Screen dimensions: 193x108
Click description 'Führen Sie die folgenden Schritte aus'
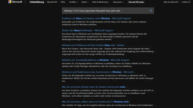point(108,78)
